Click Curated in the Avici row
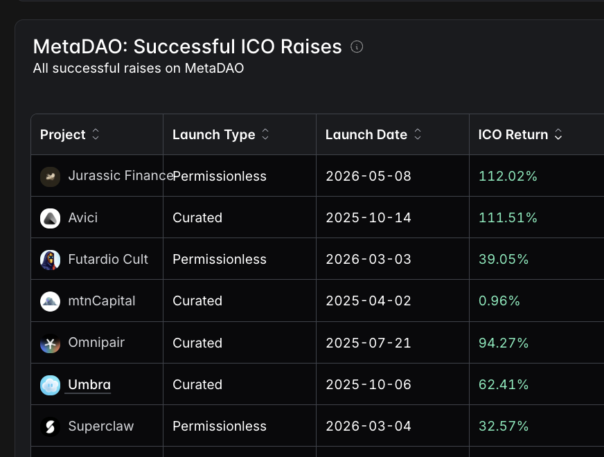 coord(197,217)
